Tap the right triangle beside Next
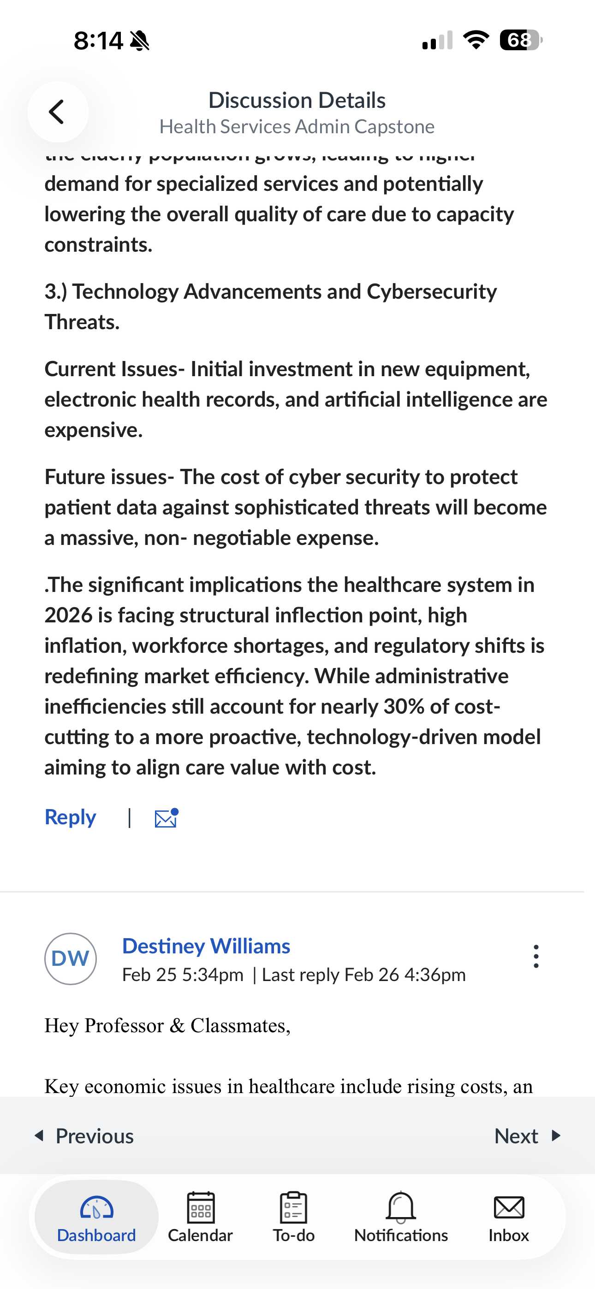Viewport: 595px width, 1289px height. (x=556, y=1135)
